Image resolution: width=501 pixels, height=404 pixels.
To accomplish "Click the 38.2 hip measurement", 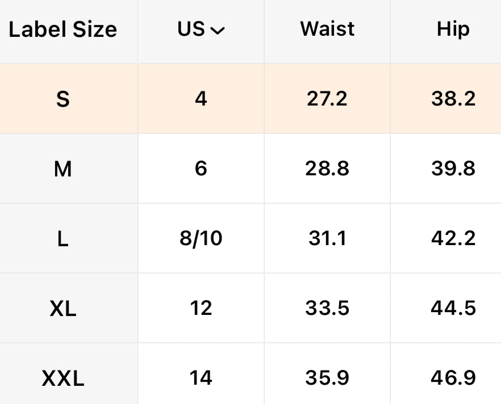I will pyautogui.click(x=453, y=99).
